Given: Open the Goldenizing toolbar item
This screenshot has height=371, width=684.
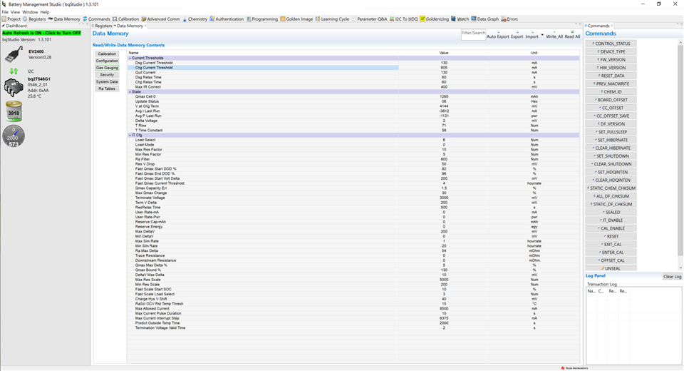Looking at the screenshot, I should pyautogui.click(x=434, y=19).
